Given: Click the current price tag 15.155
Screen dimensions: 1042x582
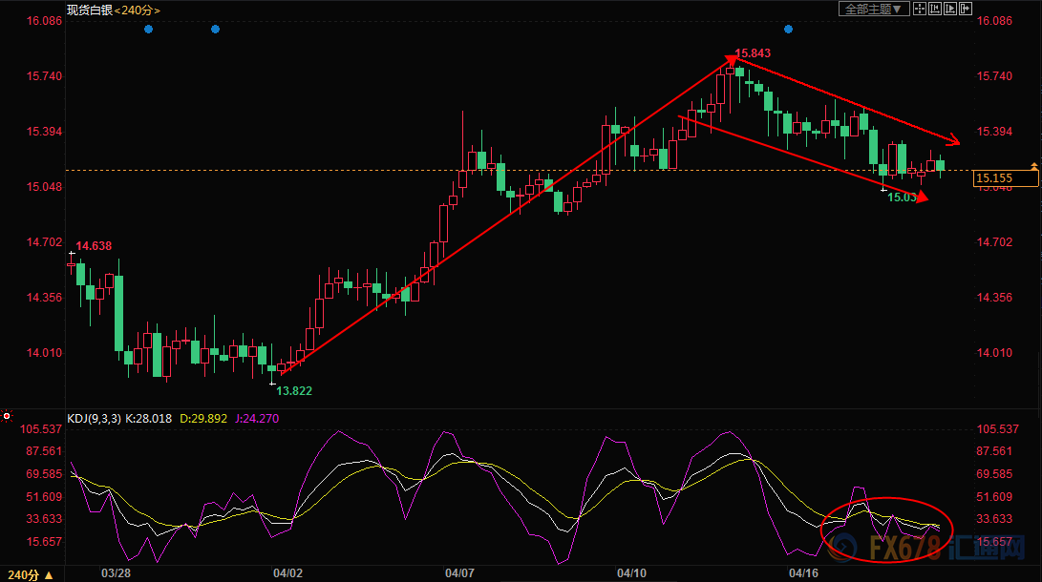Looking at the screenshot, I should pos(994,177).
